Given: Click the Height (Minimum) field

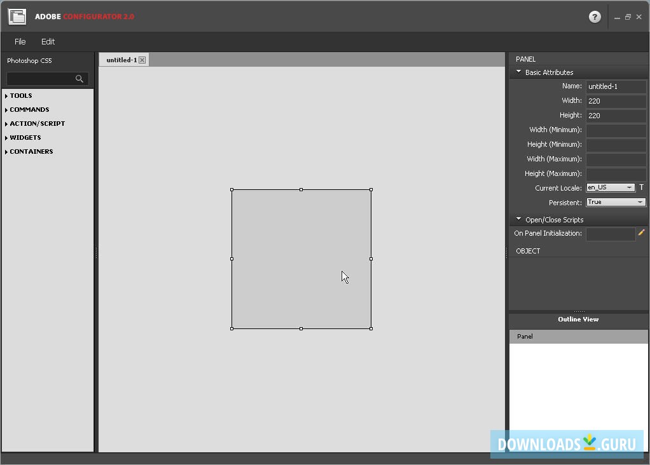Looking at the screenshot, I should 616,144.
